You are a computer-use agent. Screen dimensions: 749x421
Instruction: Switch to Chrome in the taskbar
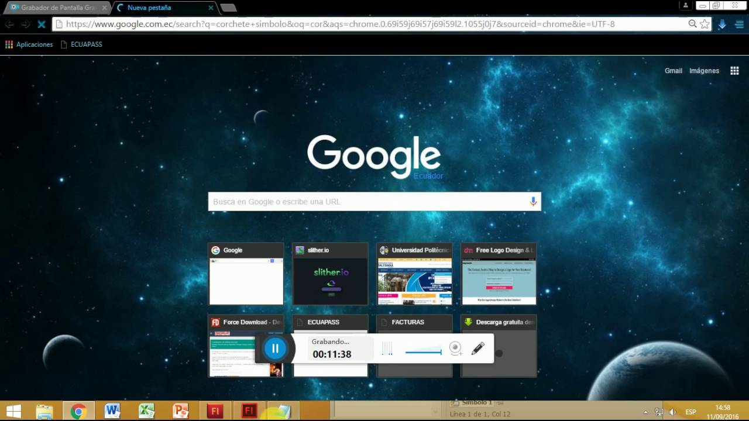click(78, 411)
